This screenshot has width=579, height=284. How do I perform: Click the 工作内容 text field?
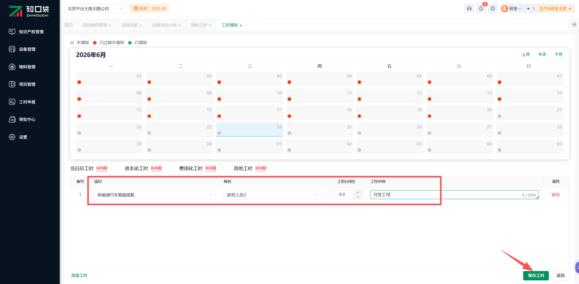[454, 195]
